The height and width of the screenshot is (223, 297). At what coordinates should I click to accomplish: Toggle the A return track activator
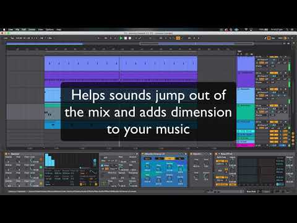[x=273, y=131]
